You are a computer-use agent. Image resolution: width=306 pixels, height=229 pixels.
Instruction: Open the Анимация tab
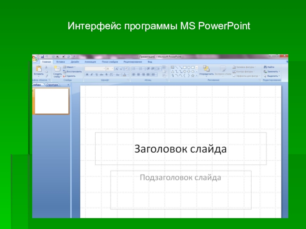[90, 62]
